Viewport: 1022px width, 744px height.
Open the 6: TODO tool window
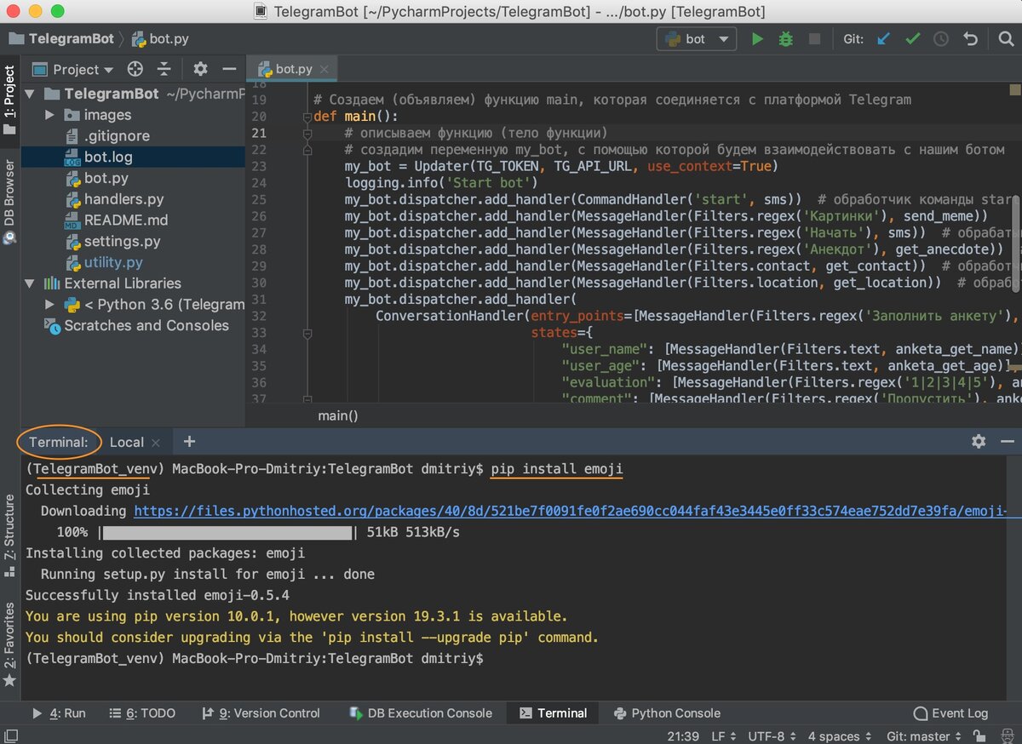[x=141, y=713]
